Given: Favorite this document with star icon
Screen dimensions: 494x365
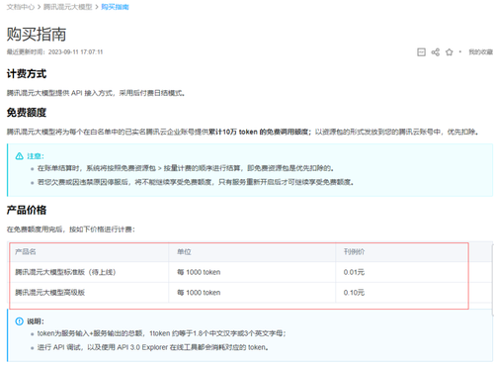Looking at the screenshot, I should point(450,52).
